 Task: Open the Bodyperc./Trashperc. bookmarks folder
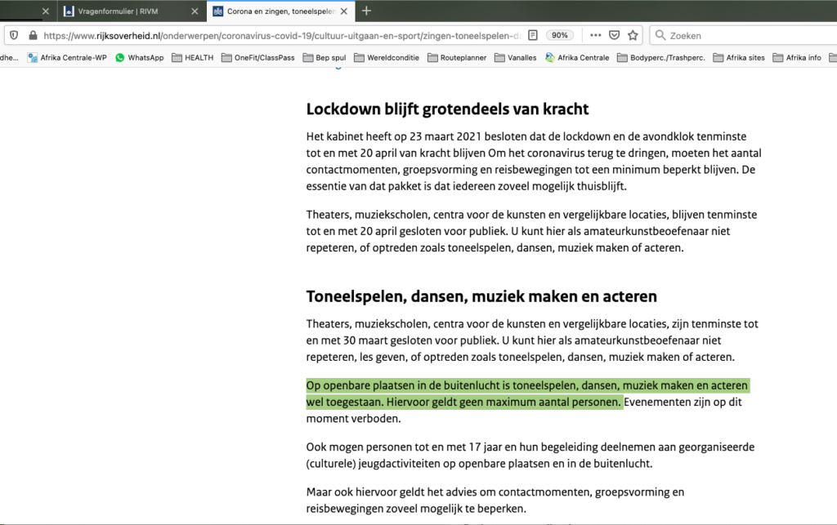tap(660, 58)
